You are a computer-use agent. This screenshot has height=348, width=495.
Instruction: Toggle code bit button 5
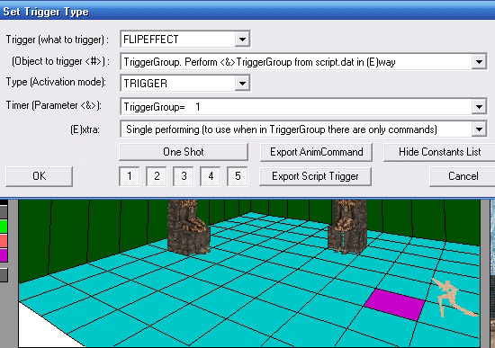pyautogui.click(x=238, y=176)
